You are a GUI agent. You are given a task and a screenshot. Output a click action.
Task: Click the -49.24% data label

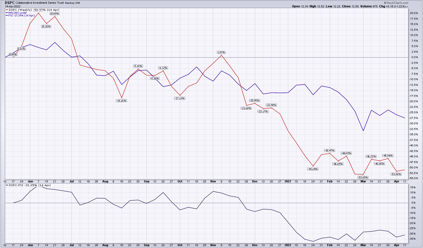313,169
